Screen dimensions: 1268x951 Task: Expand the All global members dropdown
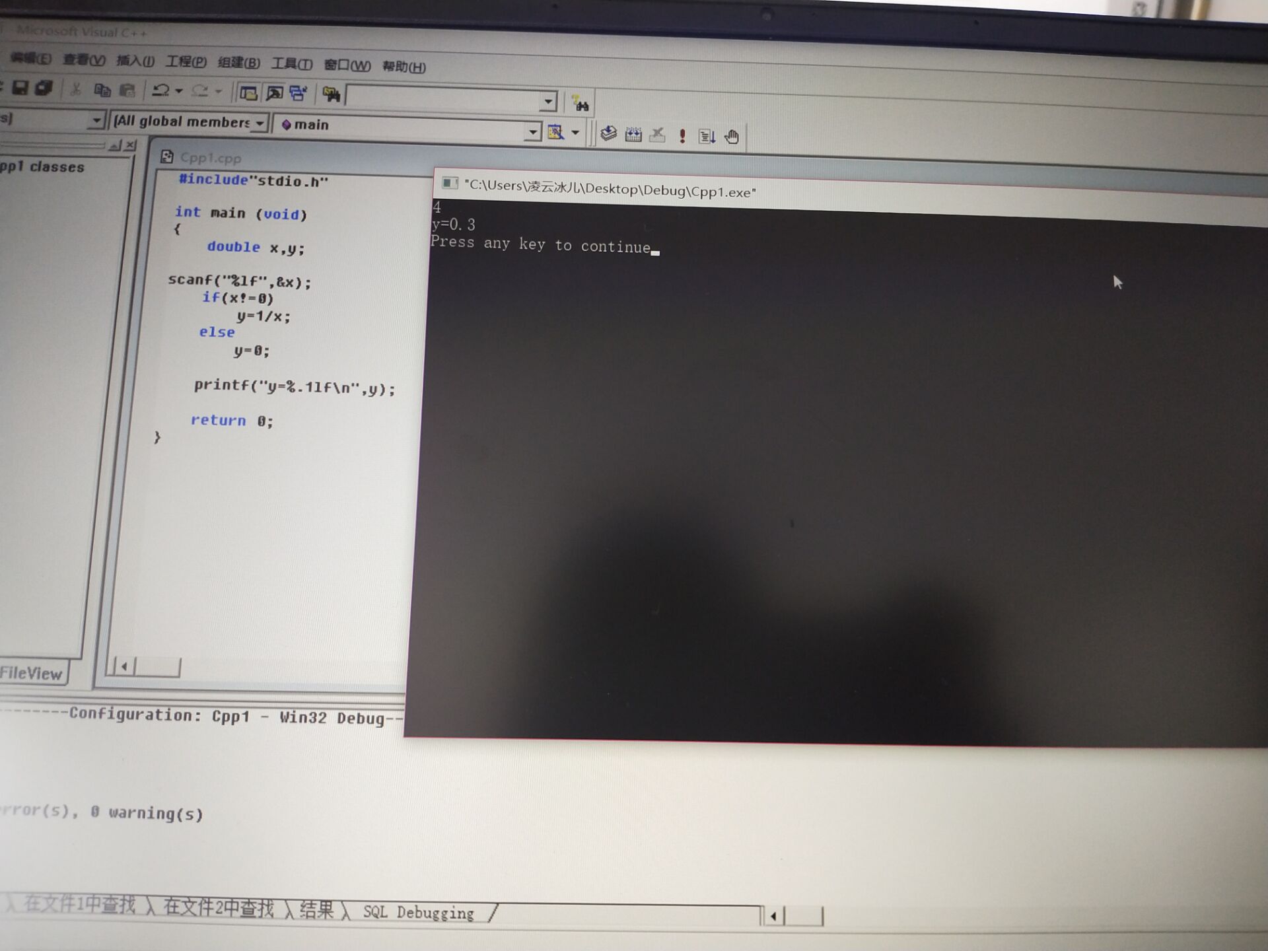tap(260, 123)
